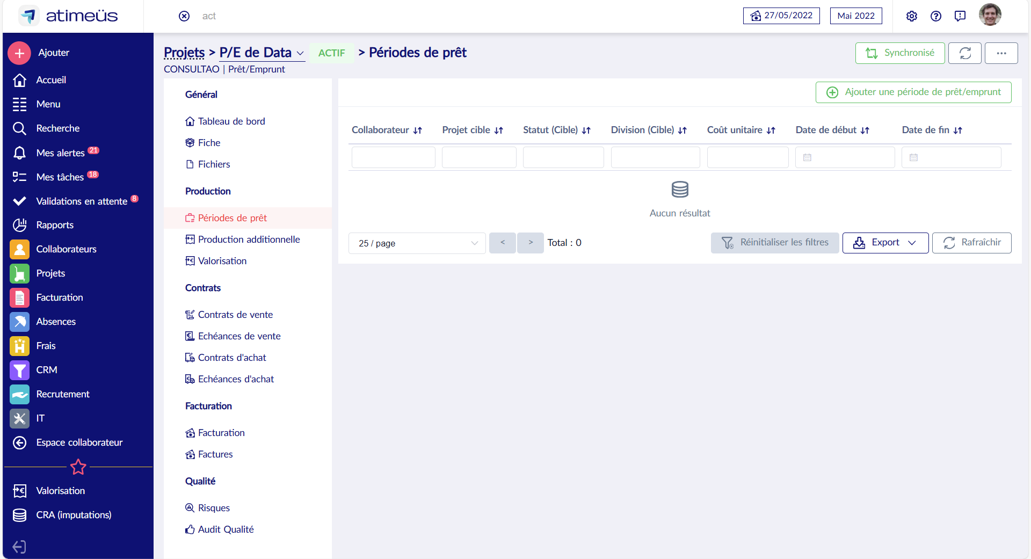Open the Export dropdown
This screenshot has width=1031, height=559.
[x=885, y=243]
